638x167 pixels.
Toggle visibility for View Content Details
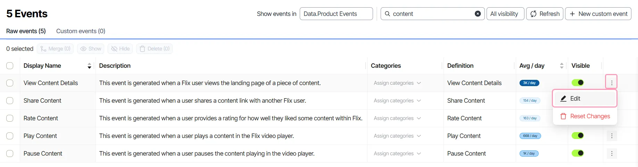tap(578, 83)
